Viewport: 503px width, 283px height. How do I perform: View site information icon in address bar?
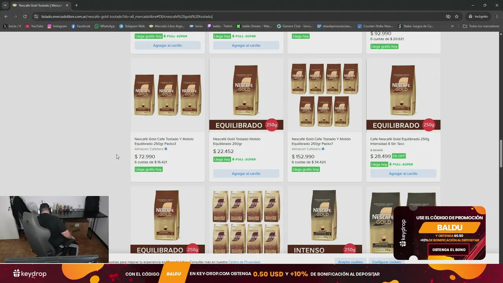coord(36,17)
